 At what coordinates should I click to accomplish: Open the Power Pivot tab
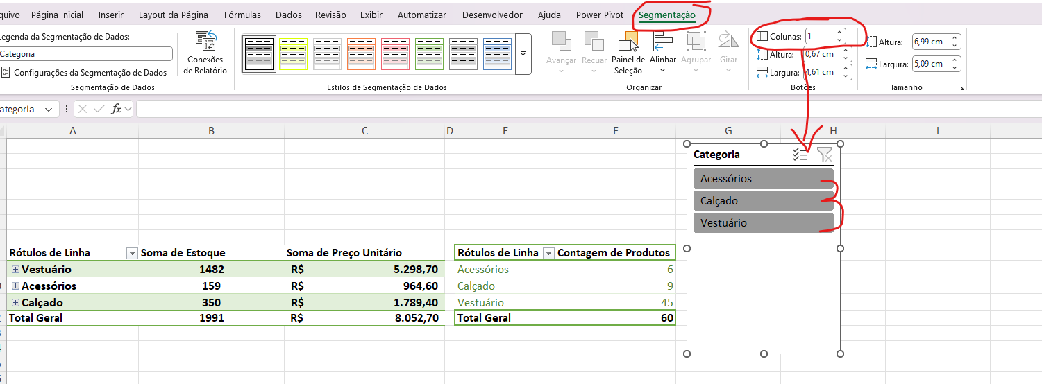pyautogui.click(x=600, y=15)
